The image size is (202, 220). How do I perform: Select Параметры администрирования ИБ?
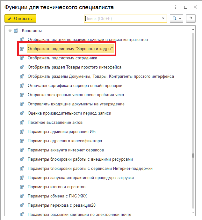pos(62,132)
